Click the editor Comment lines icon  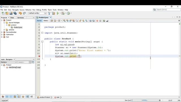click(104, 21)
